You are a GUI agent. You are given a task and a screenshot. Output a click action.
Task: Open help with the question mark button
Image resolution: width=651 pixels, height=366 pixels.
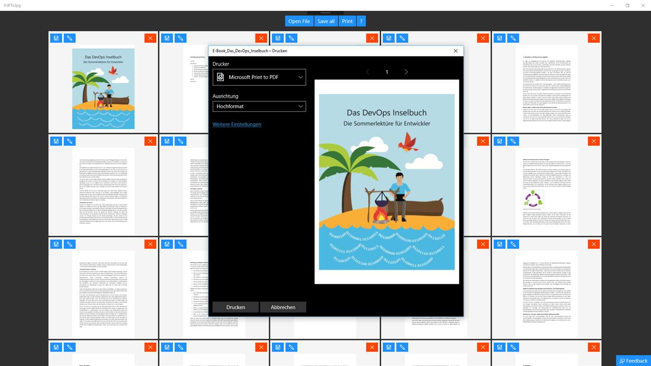pyautogui.click(x=361, y=21)
